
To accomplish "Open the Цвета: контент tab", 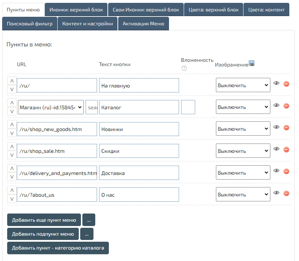I will point(266,10).
